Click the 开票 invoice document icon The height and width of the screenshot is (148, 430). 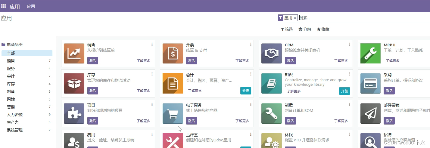tap(173, 53)
